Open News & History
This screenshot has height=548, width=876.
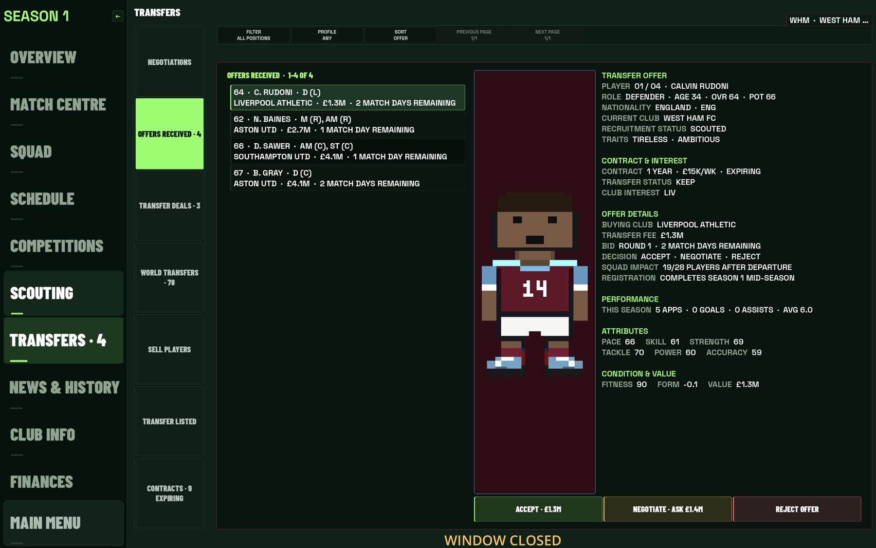(63, 388)
